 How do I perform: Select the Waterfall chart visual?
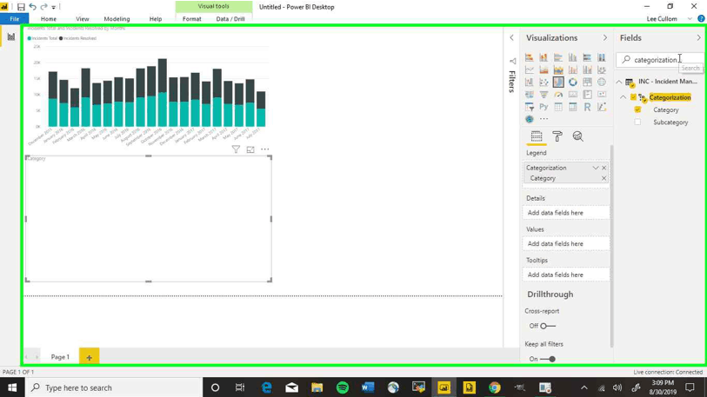(530, 82)
